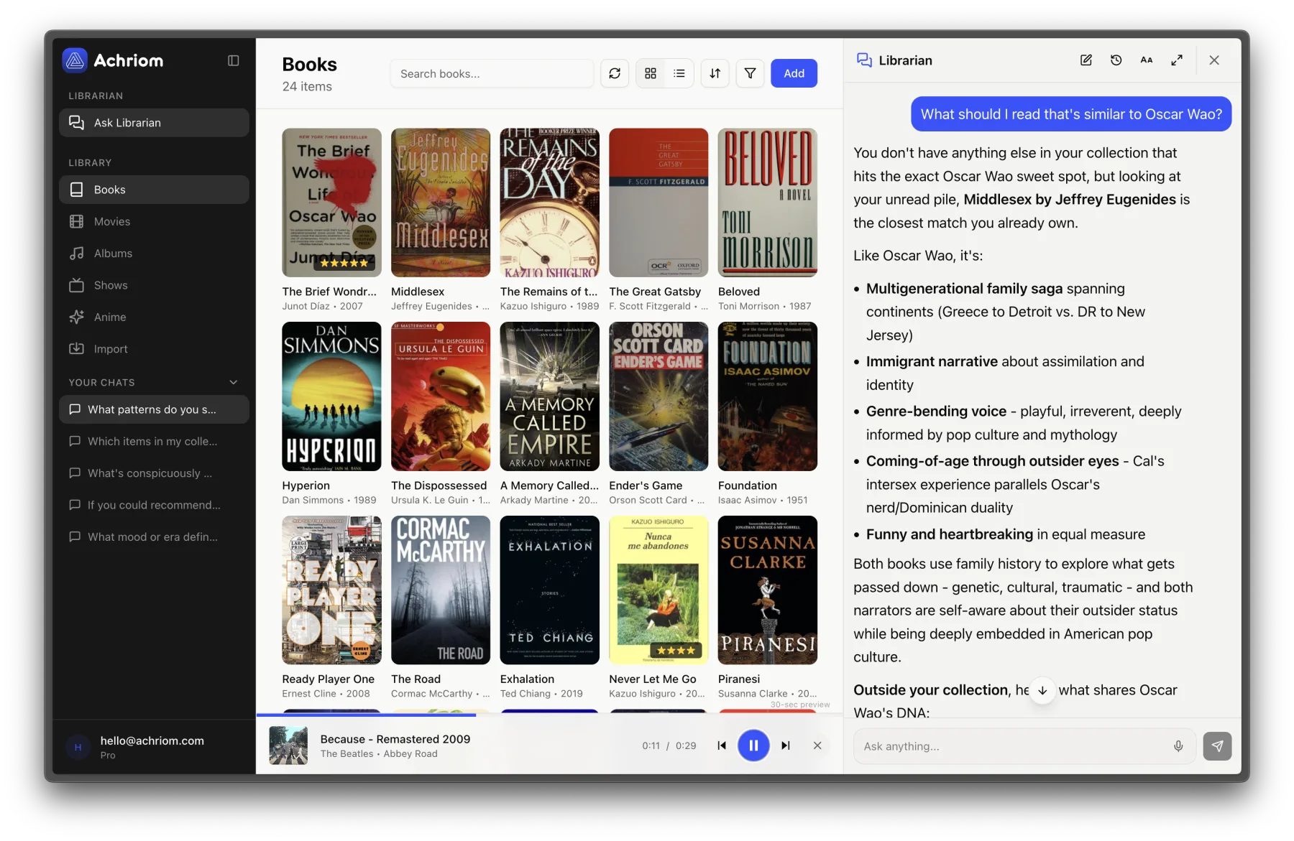Open The Road book cover
This screenshot has height=841, width=1294.
click(441, 590)
